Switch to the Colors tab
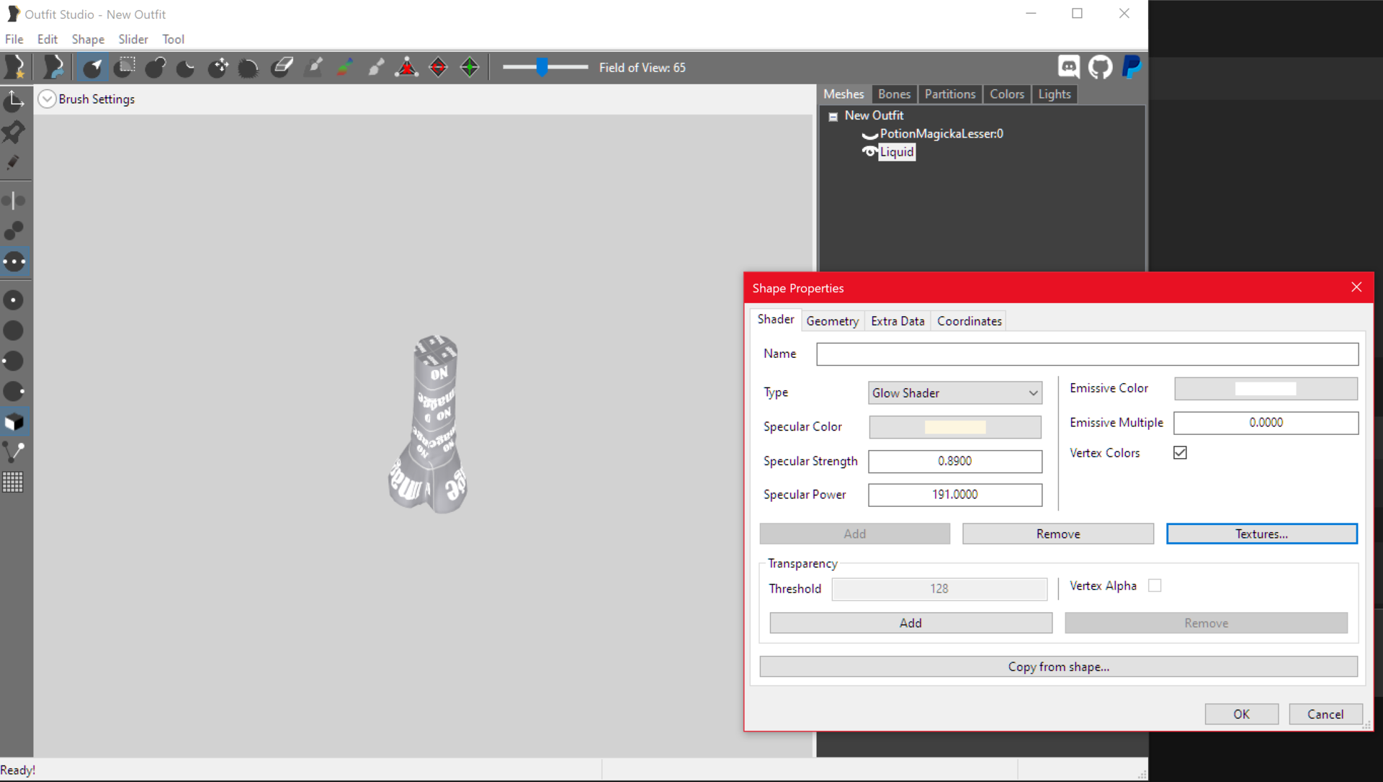Viewport: 1383px width, 782px height. point(1007,94)
